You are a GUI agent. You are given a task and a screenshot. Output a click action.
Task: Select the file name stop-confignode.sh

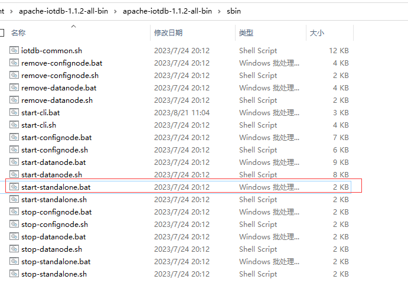tap(55, 225)
